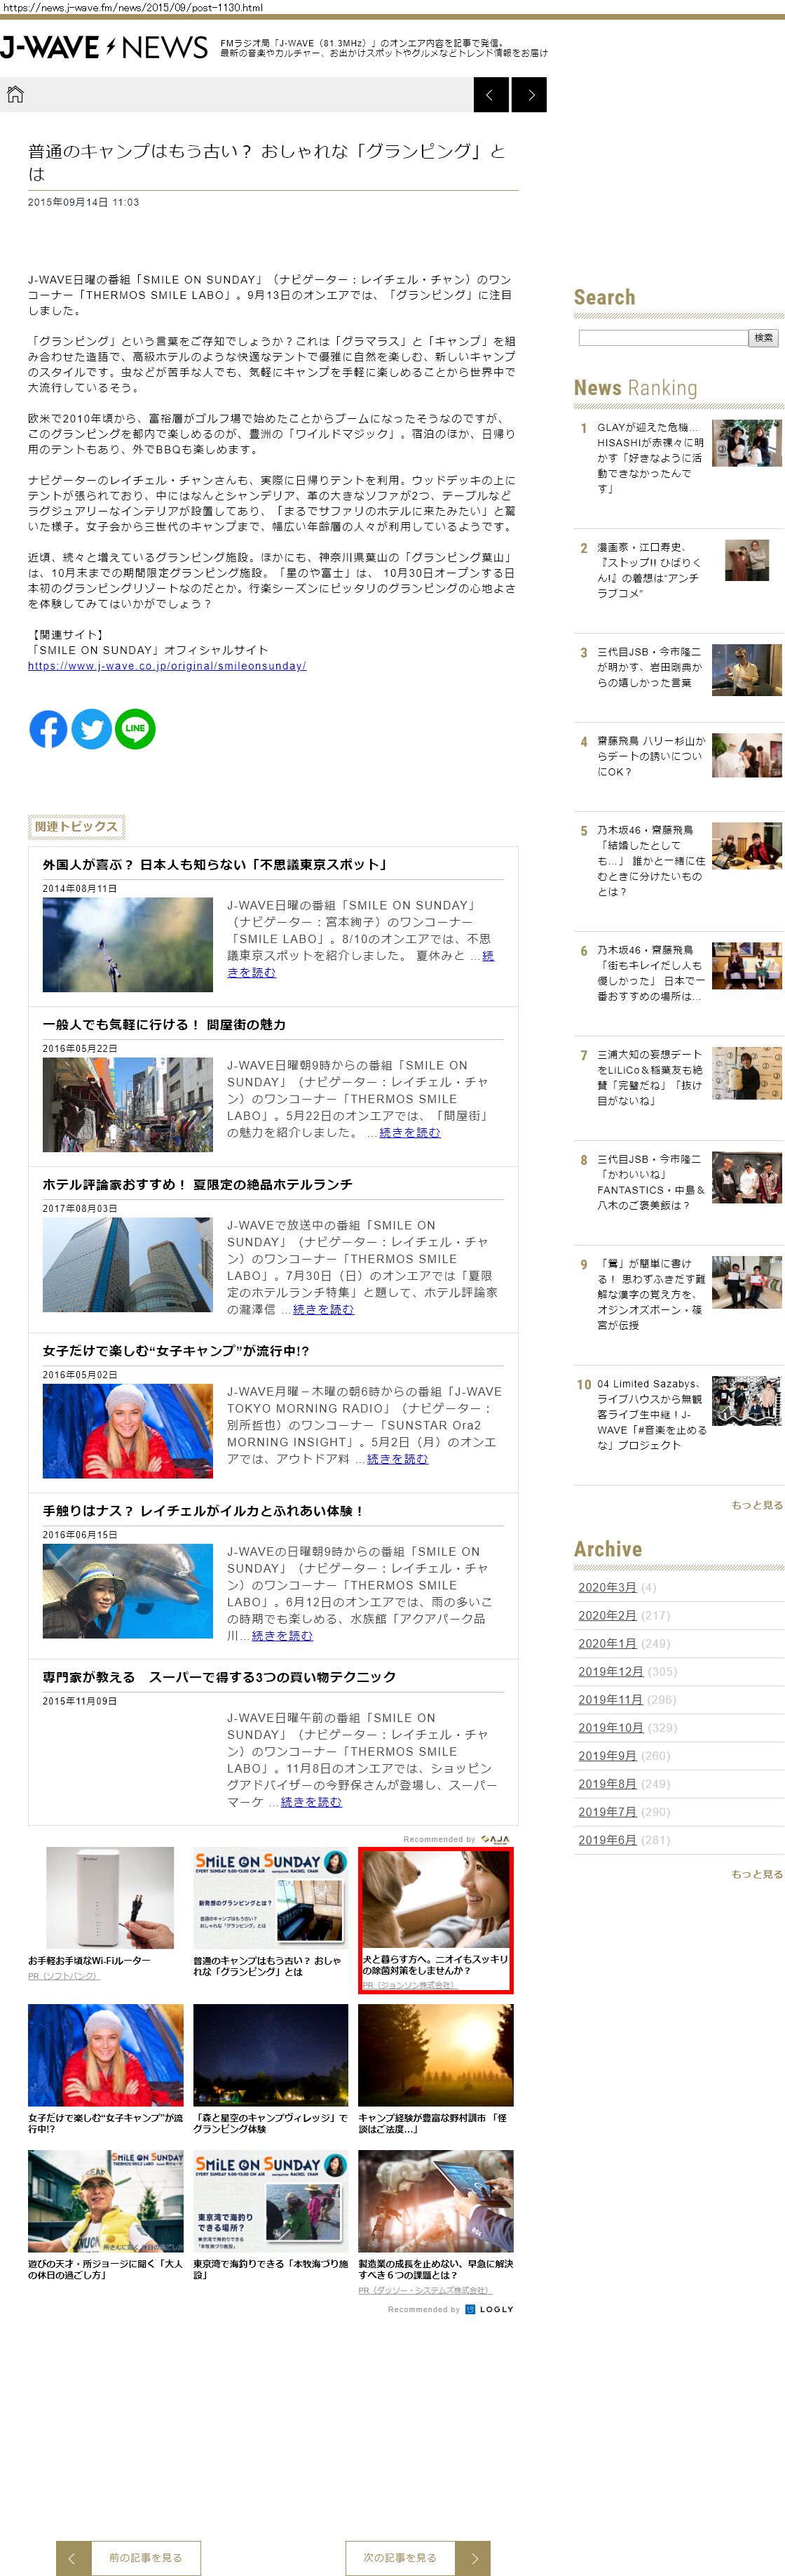Open archive 2019年8月
The width and height of the screenshot is (785, 2576).
607,1784
